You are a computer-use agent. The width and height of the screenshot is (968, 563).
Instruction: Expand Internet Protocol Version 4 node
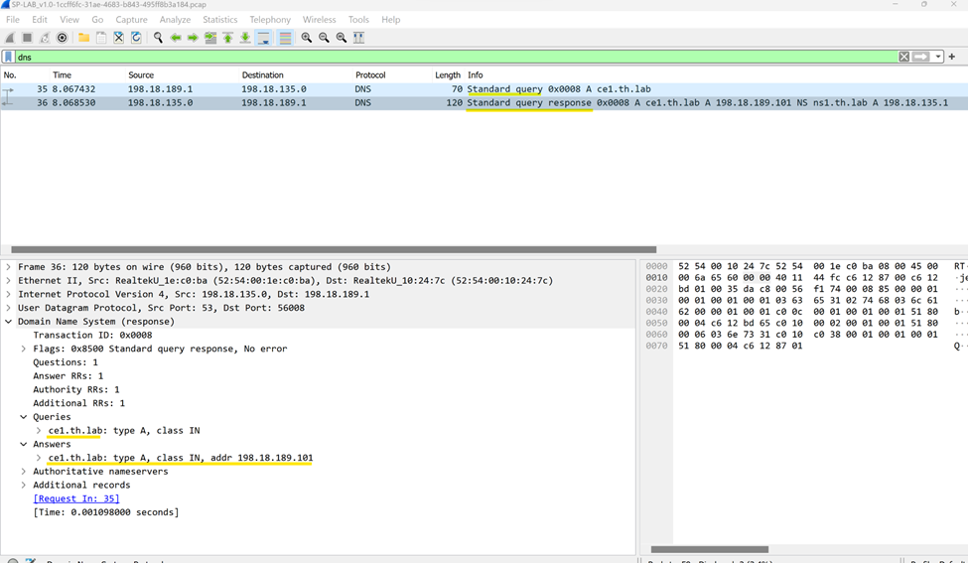tap(9, 295)
